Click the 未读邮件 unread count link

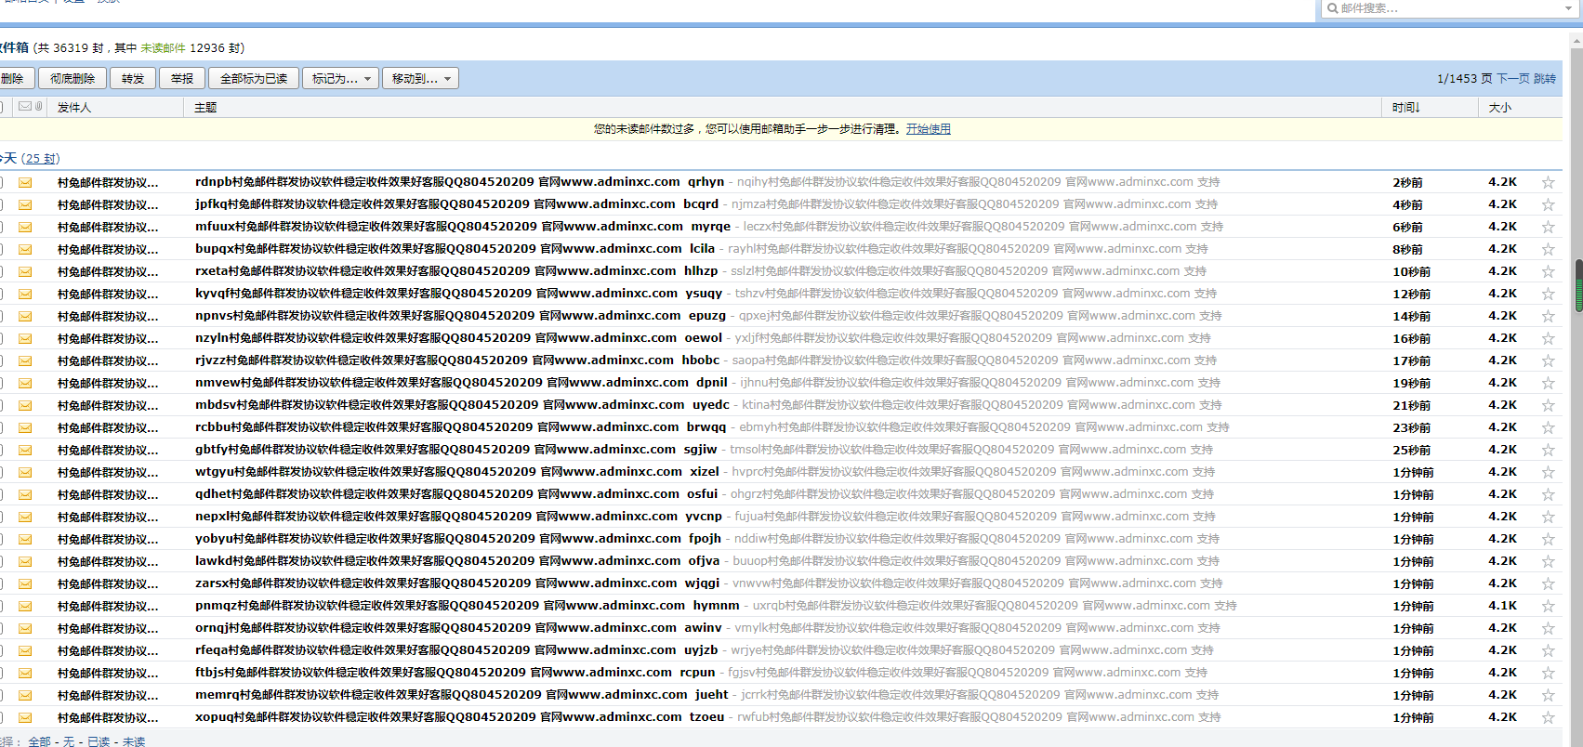pyautogui.click(x=163, y=47)
